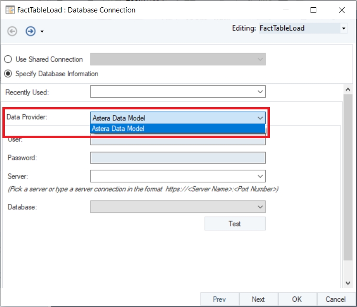This screenshot has height=307, width=357.
Task: Cancel the database connection dialog
Action: tap(335, 299)
